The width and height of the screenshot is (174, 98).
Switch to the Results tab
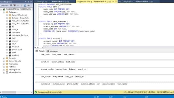tap(40, 51)
